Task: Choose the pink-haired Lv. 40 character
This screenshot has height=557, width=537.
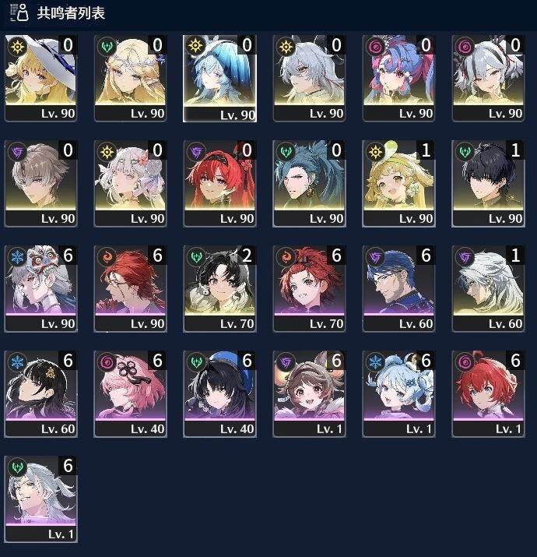Action: coord(130,393)
